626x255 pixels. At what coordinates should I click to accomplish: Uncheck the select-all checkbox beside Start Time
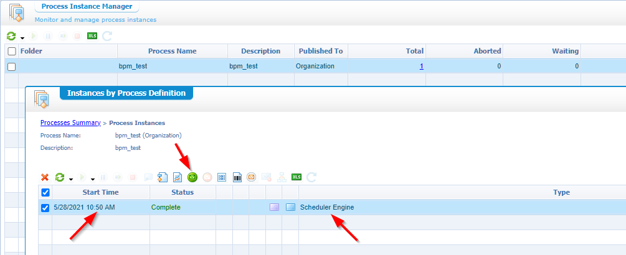pos(45,192)
